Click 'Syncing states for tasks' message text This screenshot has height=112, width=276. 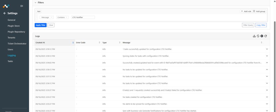pos(146,56)
